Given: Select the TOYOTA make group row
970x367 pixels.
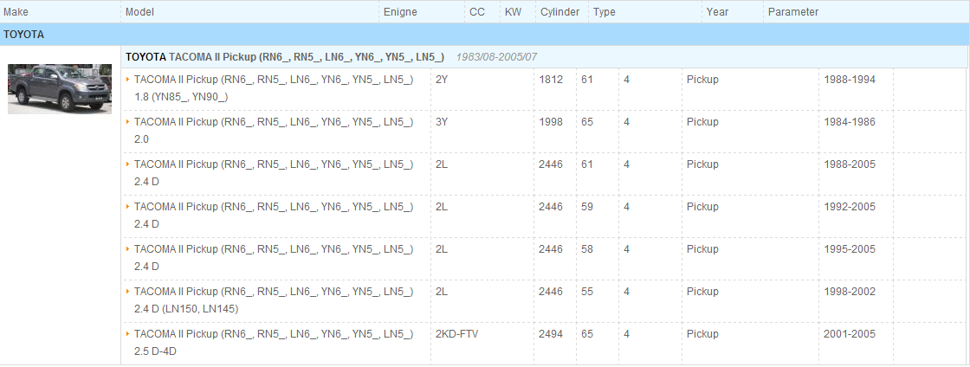Looking at the screenshot, I should tap(485, 35).
